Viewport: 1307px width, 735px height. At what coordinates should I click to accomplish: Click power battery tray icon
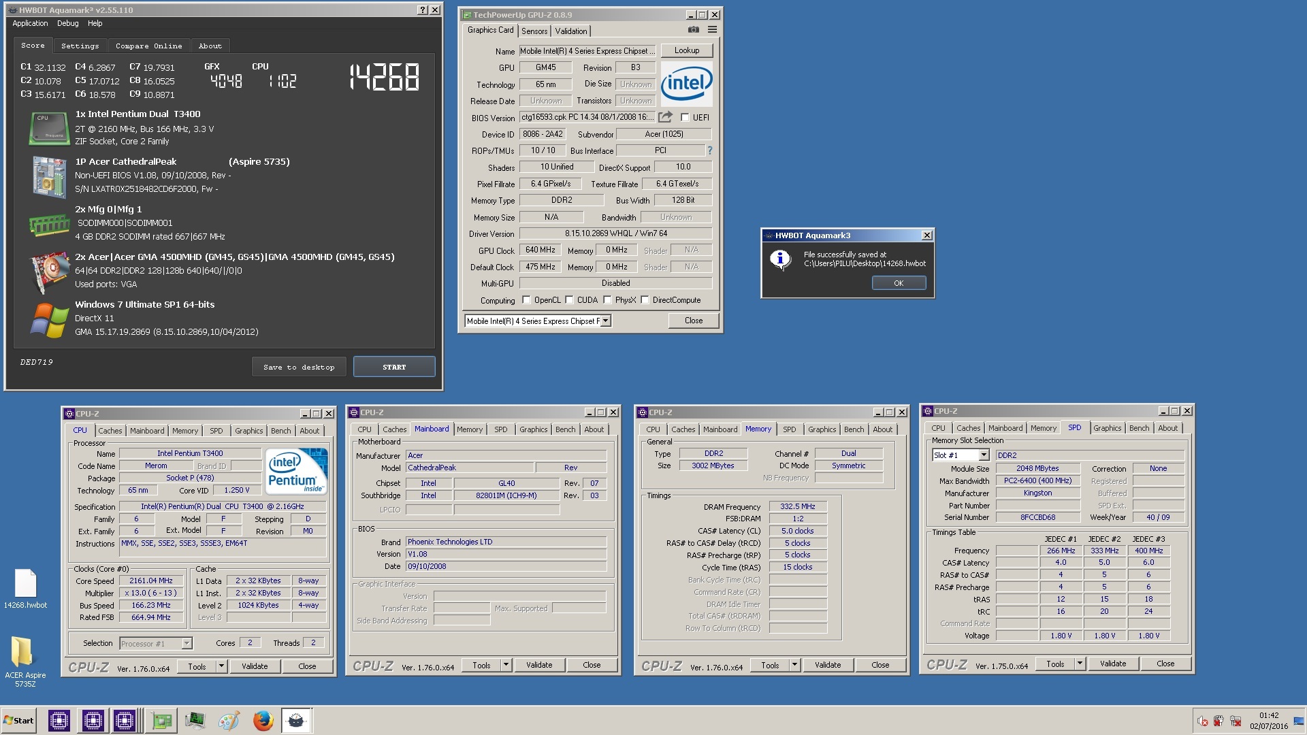click(x=1219, y=721)
